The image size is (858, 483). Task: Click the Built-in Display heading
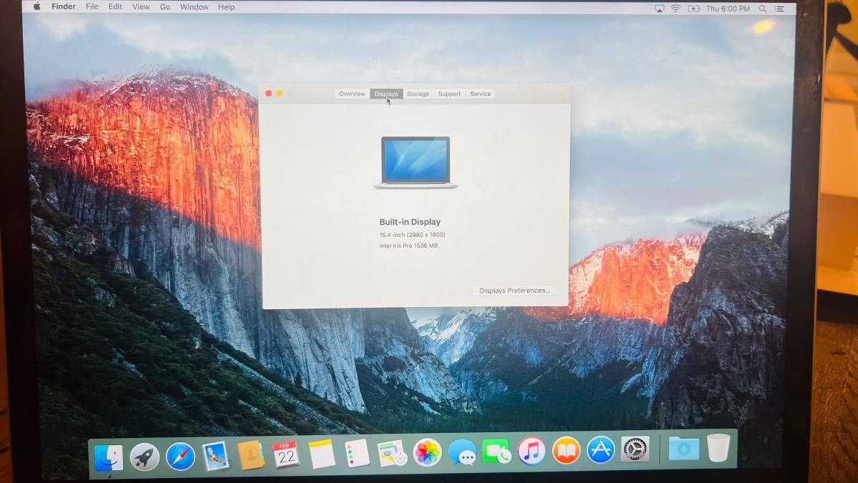(x=410, y=222)
